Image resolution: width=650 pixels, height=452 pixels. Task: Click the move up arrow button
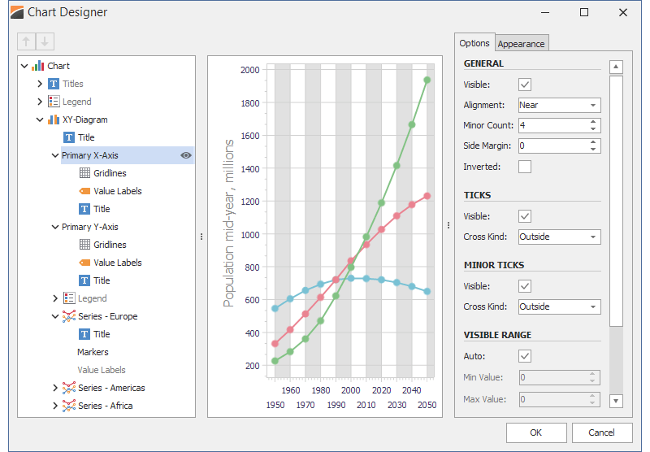click(x=27, y=42)
